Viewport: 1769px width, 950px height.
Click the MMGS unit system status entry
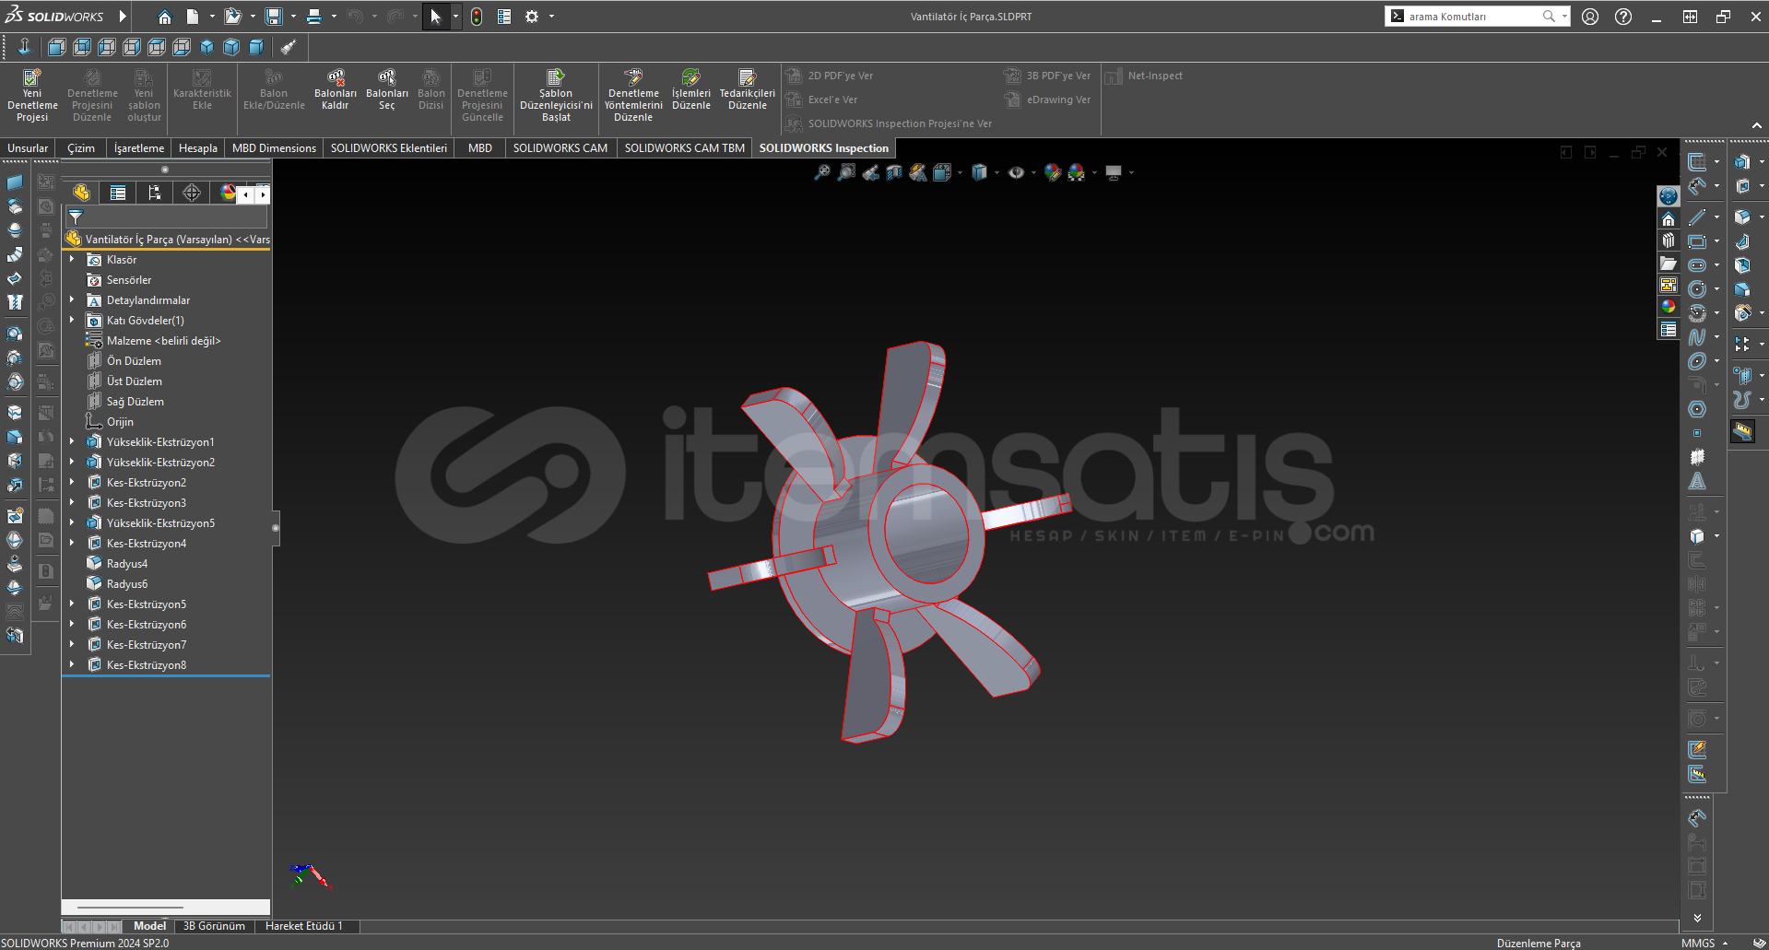click(x=1698, y=943)
